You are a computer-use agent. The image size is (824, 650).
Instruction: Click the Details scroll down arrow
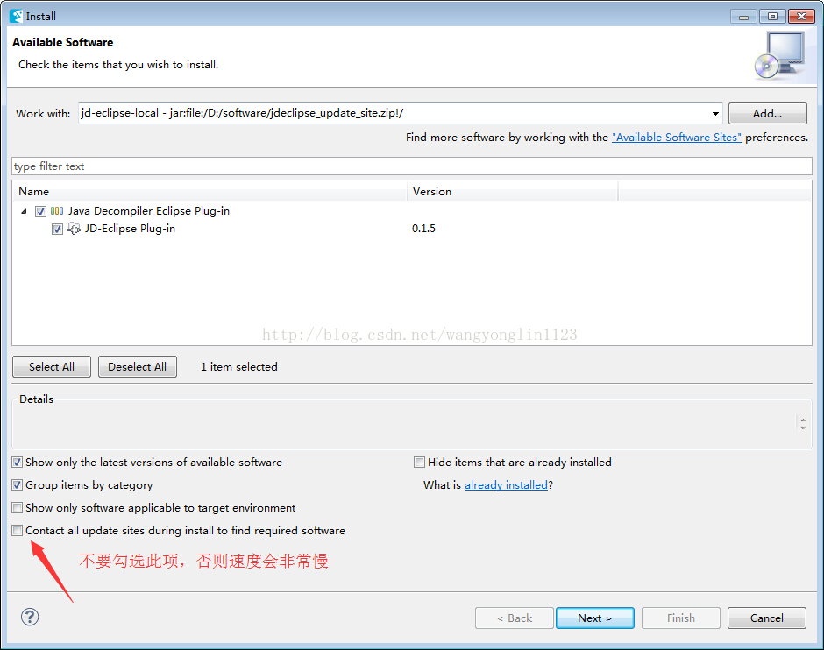tap(803, 427)
